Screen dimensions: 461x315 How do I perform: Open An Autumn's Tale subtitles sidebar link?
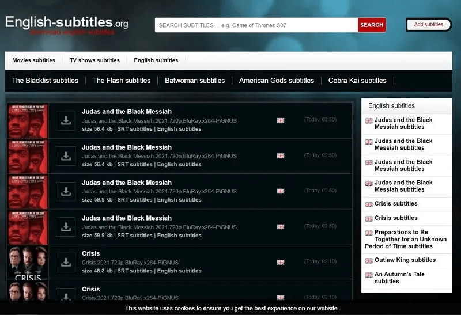[399, 278]
